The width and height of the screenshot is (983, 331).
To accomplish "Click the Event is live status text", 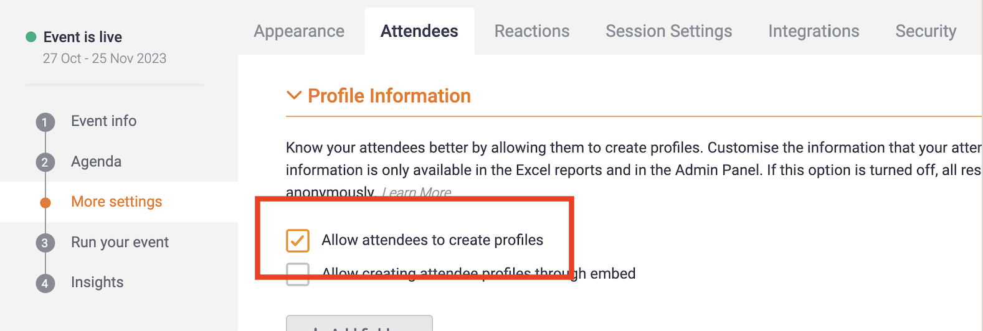I will coord(83,37).
